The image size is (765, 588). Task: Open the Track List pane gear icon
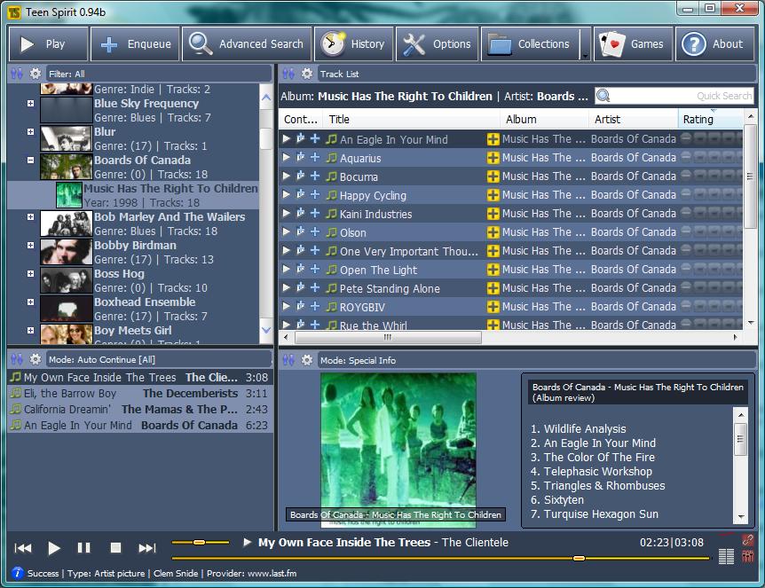[x=306, y=74]
